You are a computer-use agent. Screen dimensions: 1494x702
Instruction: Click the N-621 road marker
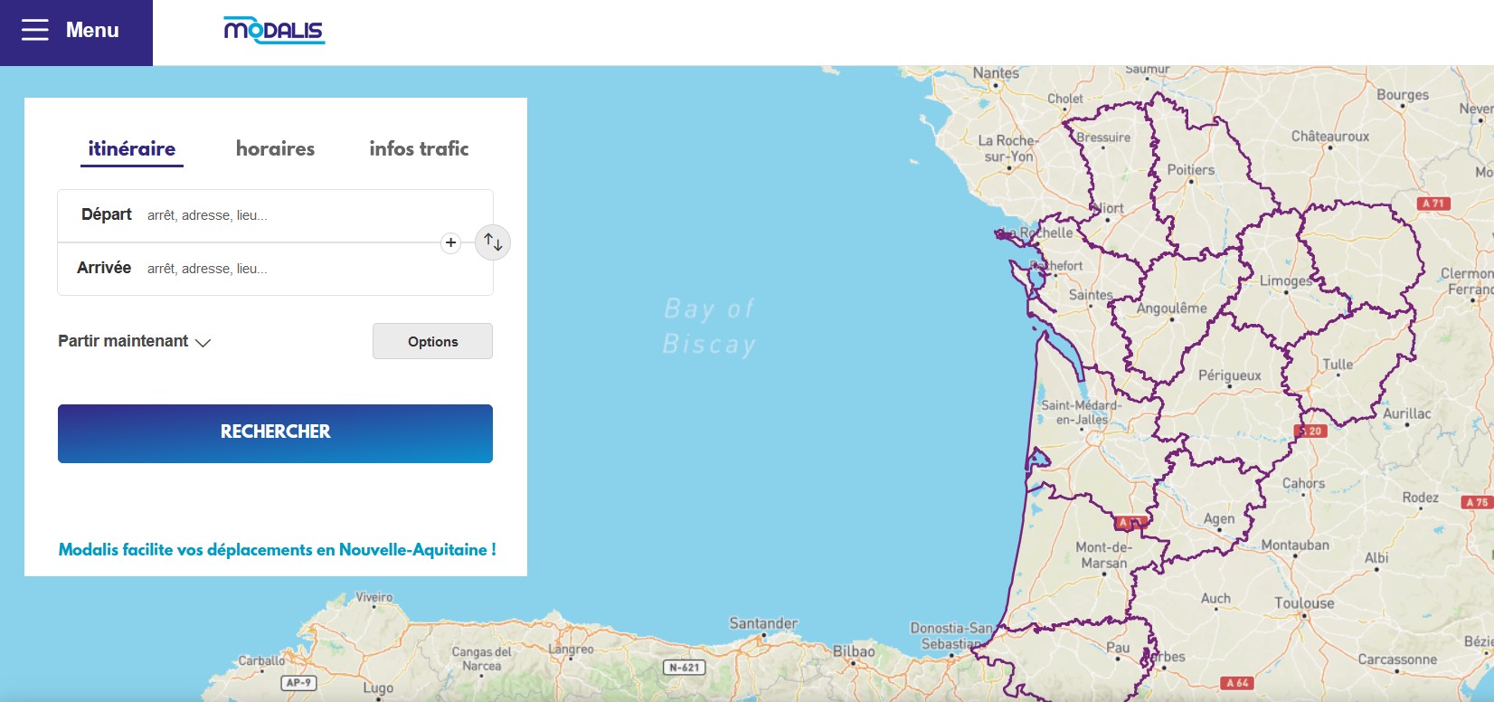tap(684, 668)
